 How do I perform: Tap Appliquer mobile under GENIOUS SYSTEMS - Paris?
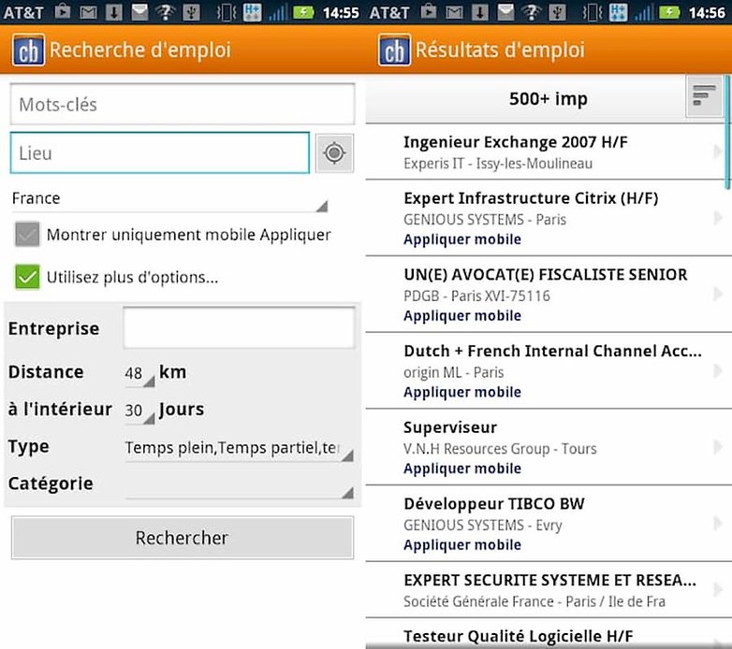[x=462, y=239]
